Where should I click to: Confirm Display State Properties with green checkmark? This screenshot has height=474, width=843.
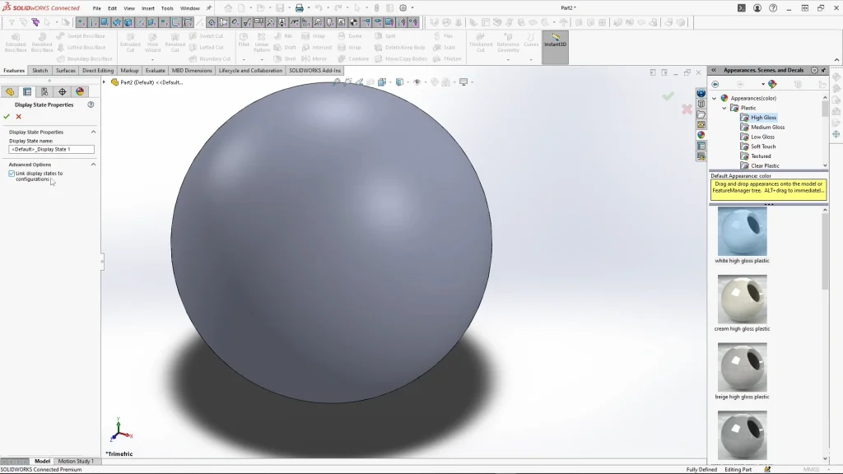pos(7,117)
